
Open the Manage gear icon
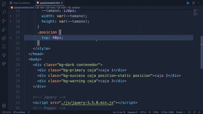(x=4, y=106)
